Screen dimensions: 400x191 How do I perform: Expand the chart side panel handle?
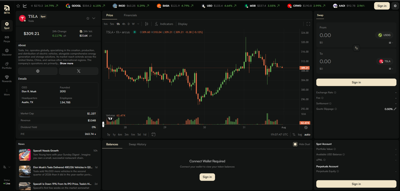pyautogui.click(x=103, y=124)
